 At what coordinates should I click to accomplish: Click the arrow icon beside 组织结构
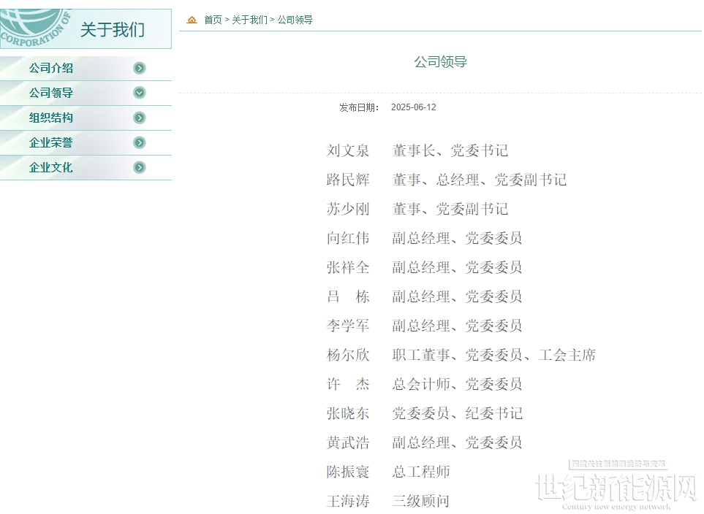140,118
